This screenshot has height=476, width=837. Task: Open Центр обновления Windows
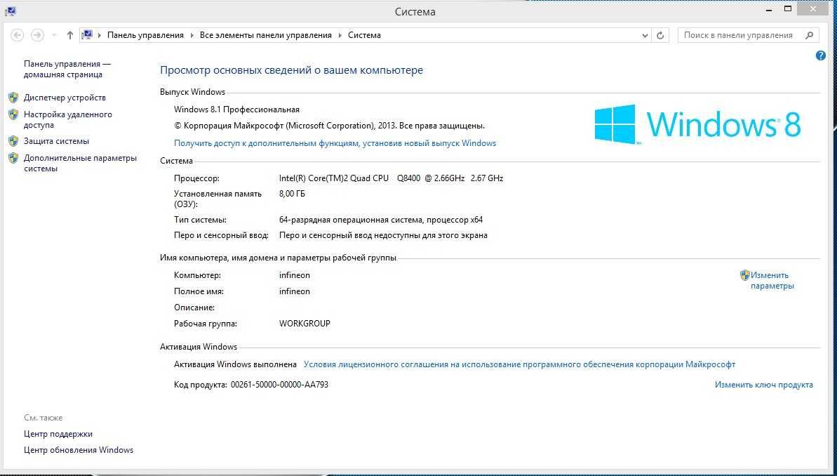point(79,450)
